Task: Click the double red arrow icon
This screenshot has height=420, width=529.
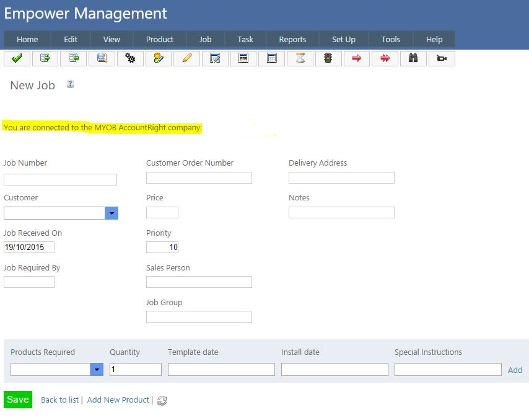Action: tap(385, 58)
